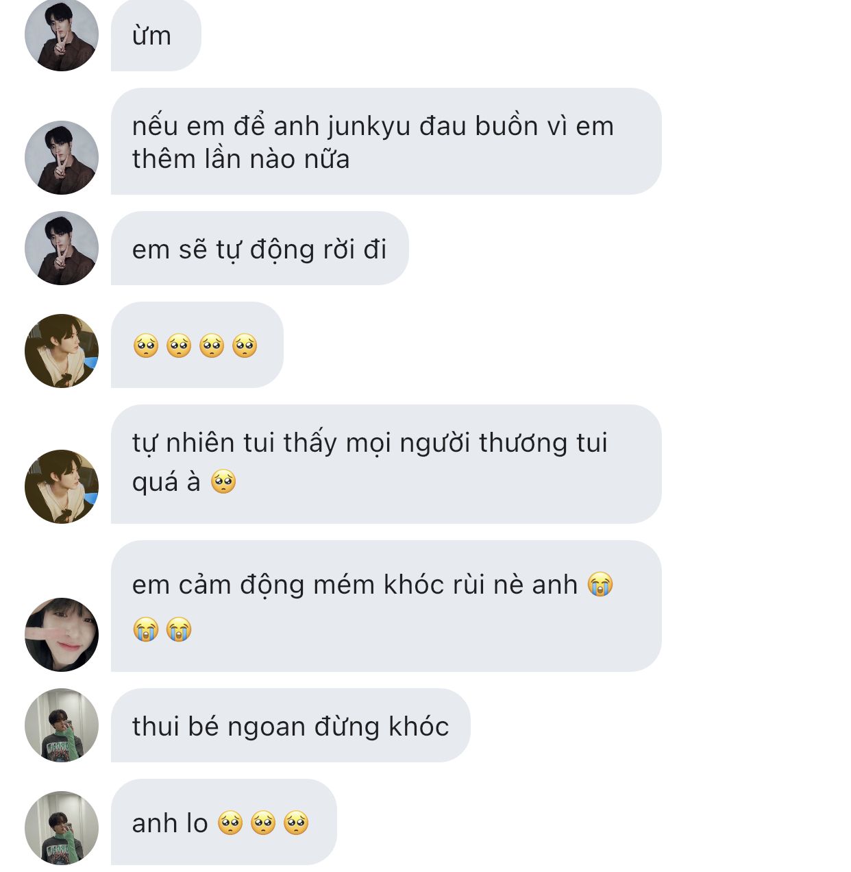Open the avatar beside "thui bé ngoan đừng khóc"
The width and height of the screenshot is (851, 872).
[62, 725]
